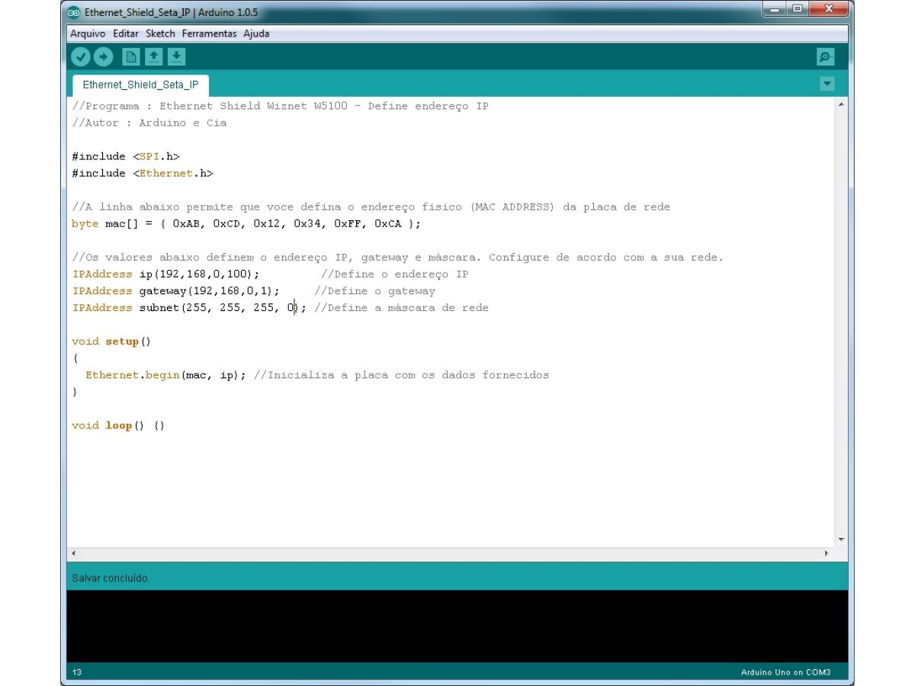The height and width of the screenshot is (686, 915).
Task: Click the '#include <SPI.h>' line
Action: point(126,156)
